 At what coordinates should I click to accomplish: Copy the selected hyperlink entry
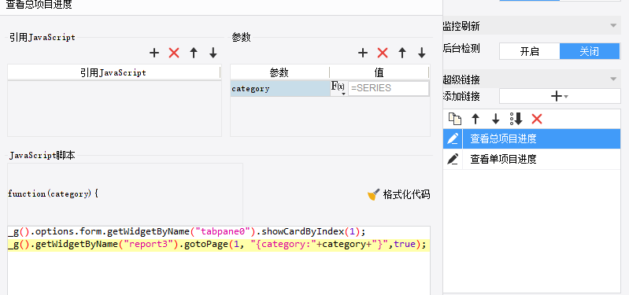(x=454, y=119)
